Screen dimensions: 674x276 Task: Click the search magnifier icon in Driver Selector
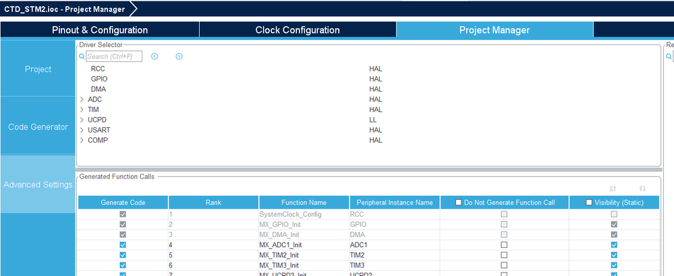[x=82, y=57]
